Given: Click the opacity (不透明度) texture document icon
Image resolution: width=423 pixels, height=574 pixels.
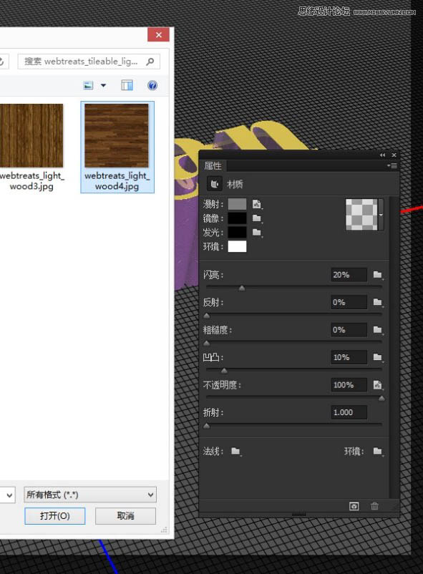Looking at the screenshot, I should 378,385.
